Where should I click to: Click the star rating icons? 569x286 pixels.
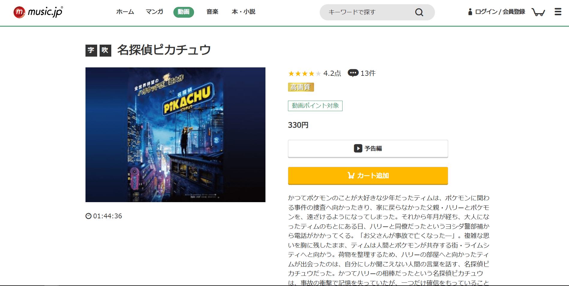[304, 73]
